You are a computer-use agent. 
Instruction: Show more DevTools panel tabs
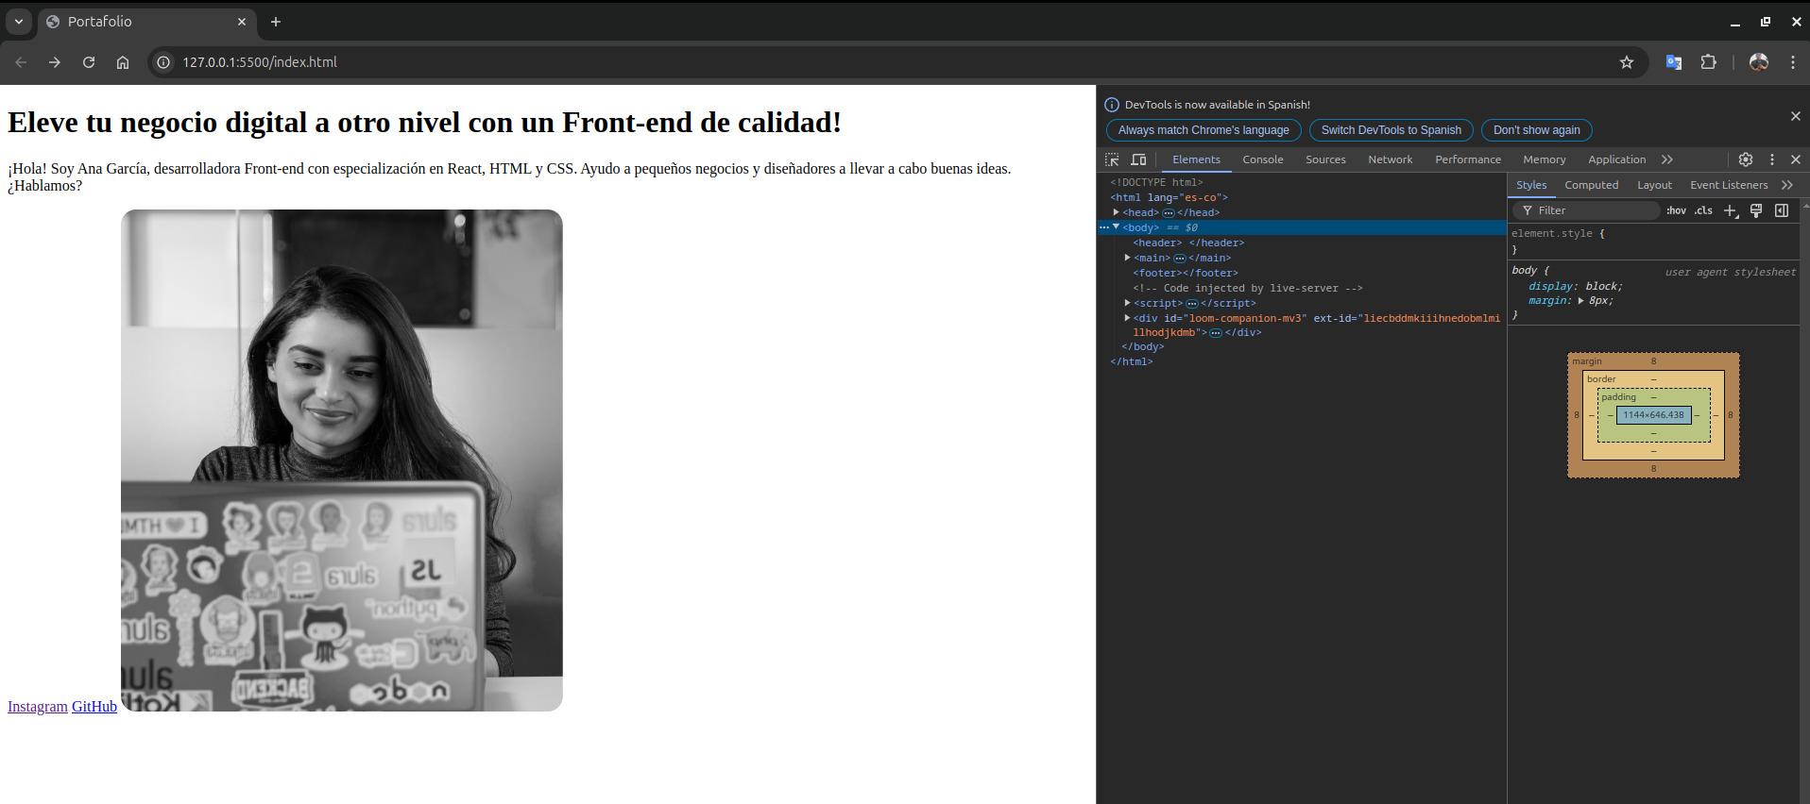(1667, 159)
